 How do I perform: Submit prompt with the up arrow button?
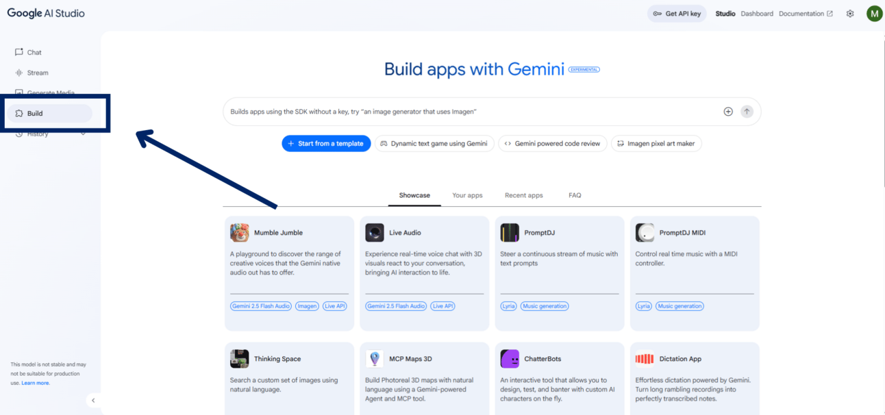coord(747,112)
